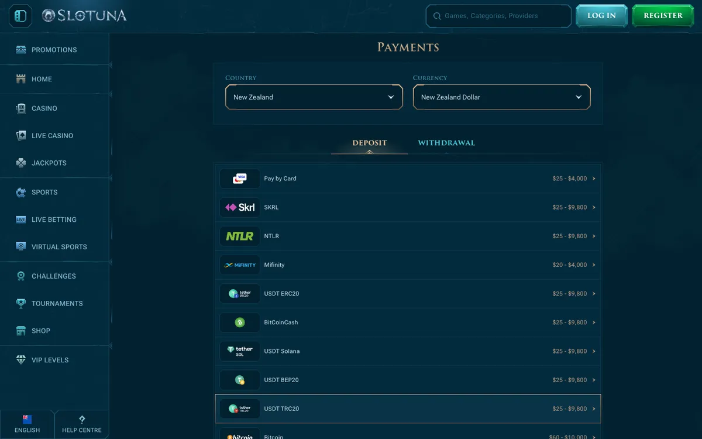The width and height of the screenshot is (702, 439).
Task: Click the Pay by Card $25 - $4,000 limit
Action: pos(569,179)
